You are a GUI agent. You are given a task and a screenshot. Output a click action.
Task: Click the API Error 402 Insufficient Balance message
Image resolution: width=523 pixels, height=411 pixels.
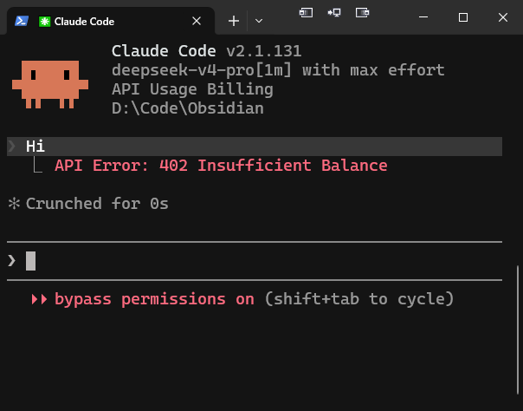tap(221, 166)
